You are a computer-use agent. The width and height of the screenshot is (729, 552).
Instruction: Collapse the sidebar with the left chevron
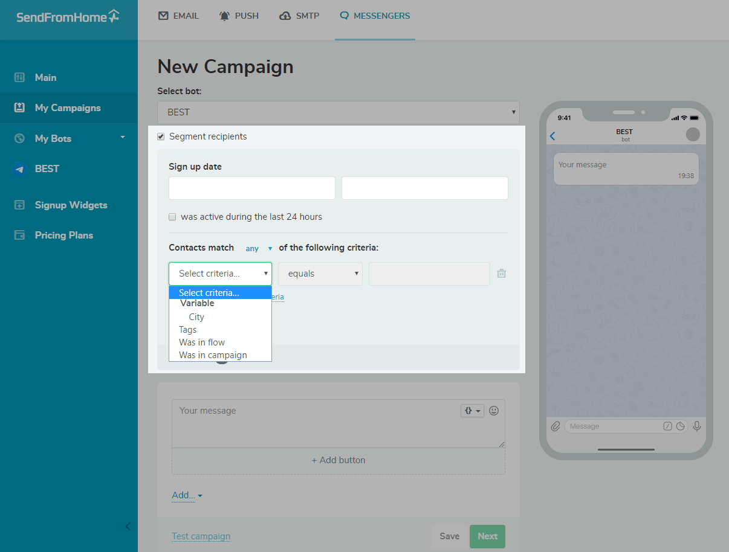[128, 526]
